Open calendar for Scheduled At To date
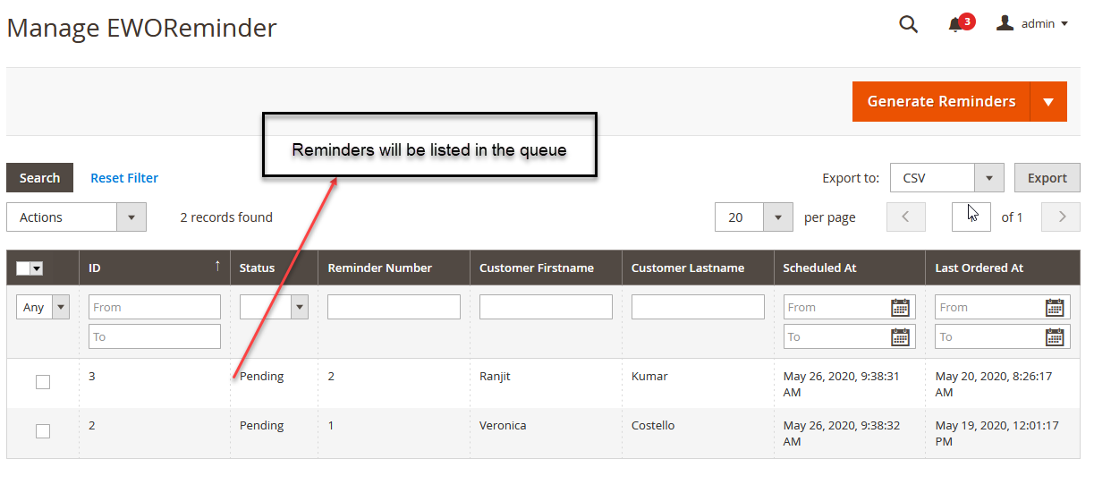The image size is (1094, 493). pos(900,336)
